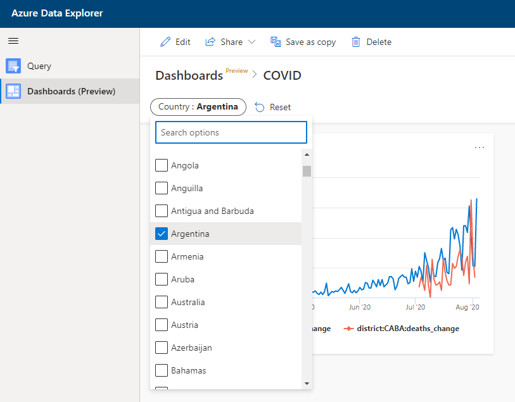Click the country list scroll up arrow
This screenshot has width=515, height=402.
(307, 154)
